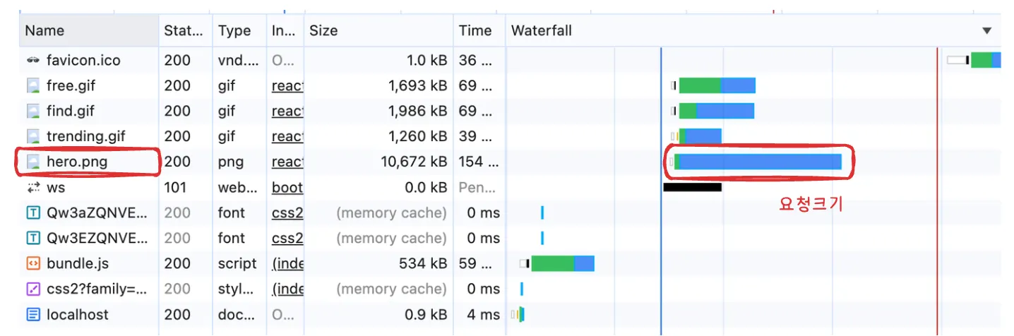Click the css2?family stylesheet icon
Image resolution: width=1014 pixels, height=336 pixels.
(33, 289)
